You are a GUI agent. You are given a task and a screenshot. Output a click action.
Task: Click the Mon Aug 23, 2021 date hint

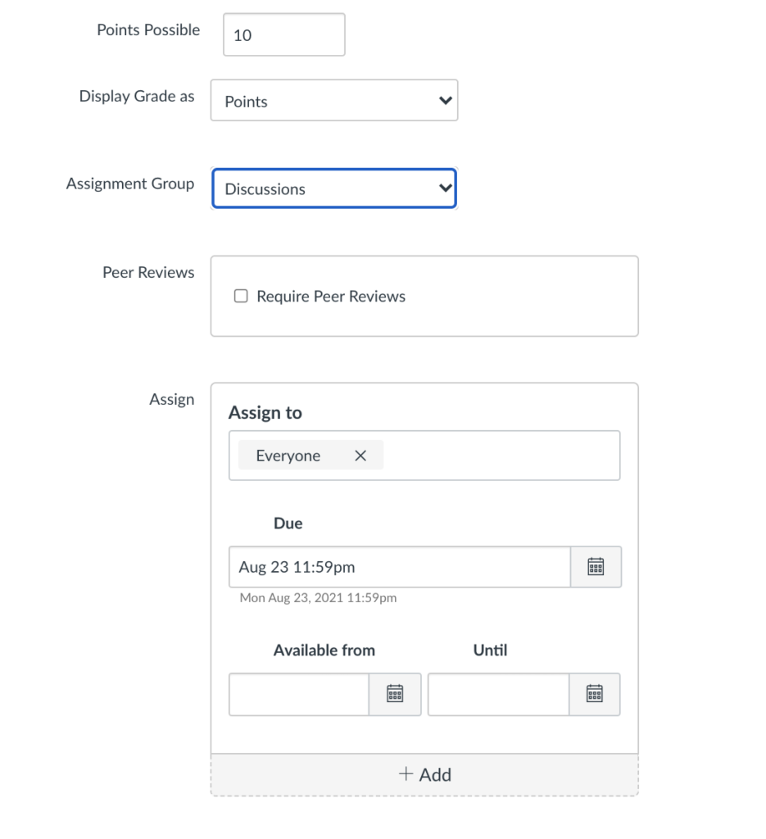tap(318, 598)
